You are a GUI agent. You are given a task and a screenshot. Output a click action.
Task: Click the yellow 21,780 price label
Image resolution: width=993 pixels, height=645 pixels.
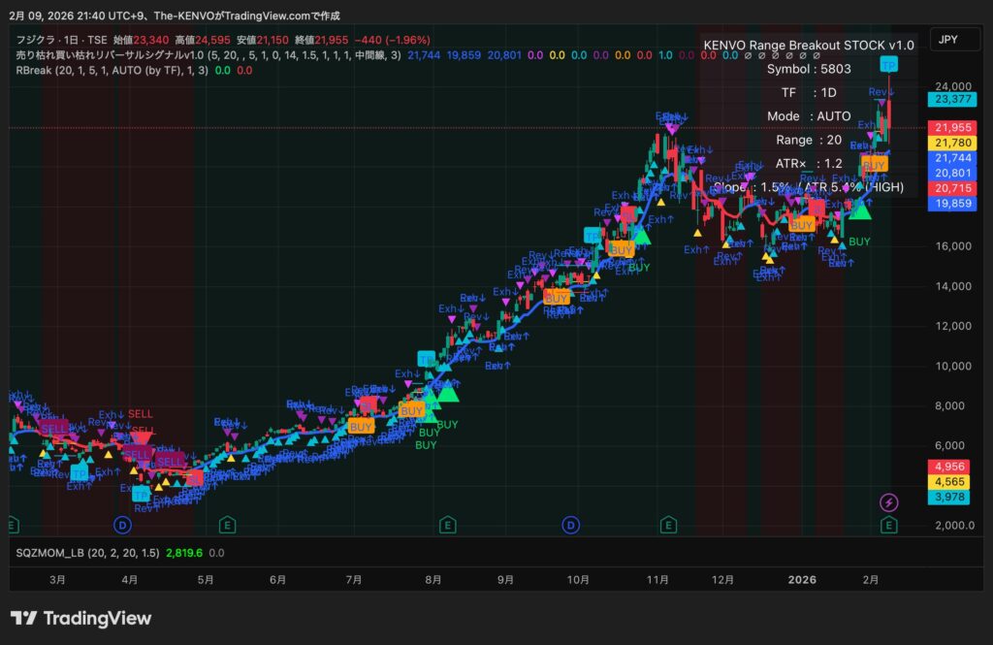pos(949,143)
